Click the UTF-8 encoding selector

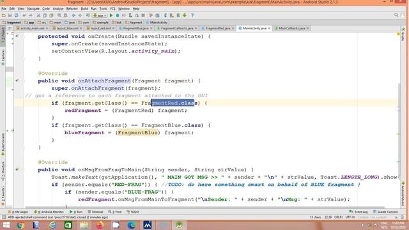click(350, 217)
